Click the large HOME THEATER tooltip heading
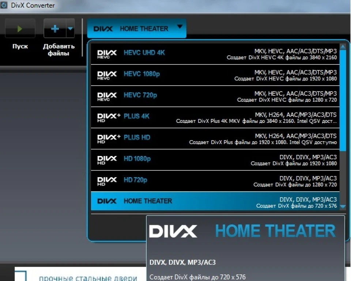The width and height of the screenshot is (351, 281). coord(275,231)
